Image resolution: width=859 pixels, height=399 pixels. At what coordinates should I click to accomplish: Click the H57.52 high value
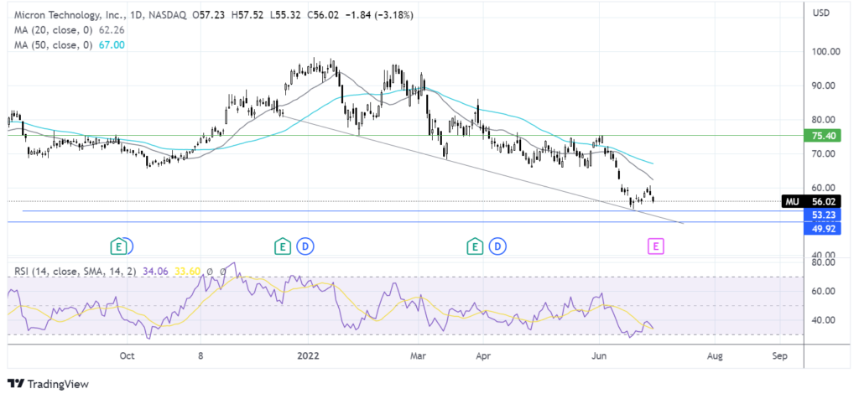click(x=247, y=16)
